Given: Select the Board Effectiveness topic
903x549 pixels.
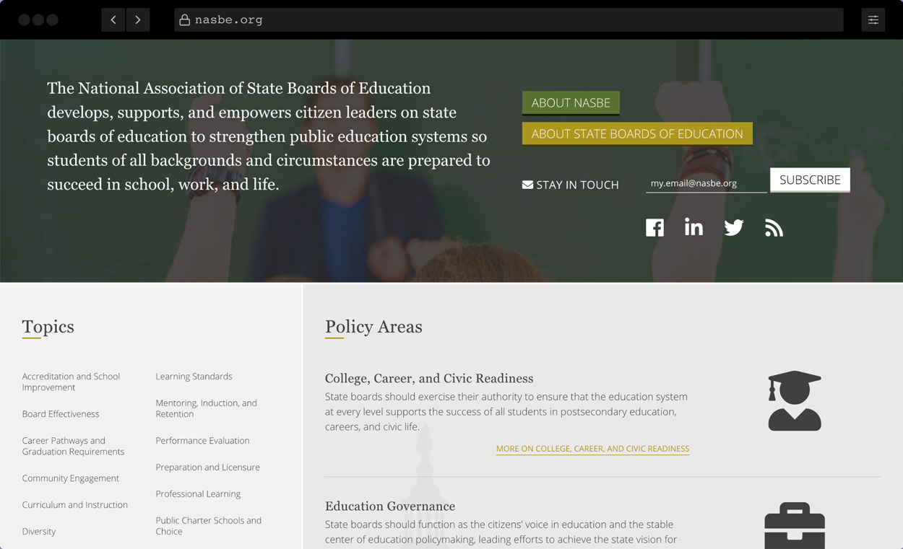Looking at the screenshot, I should 61,413.
